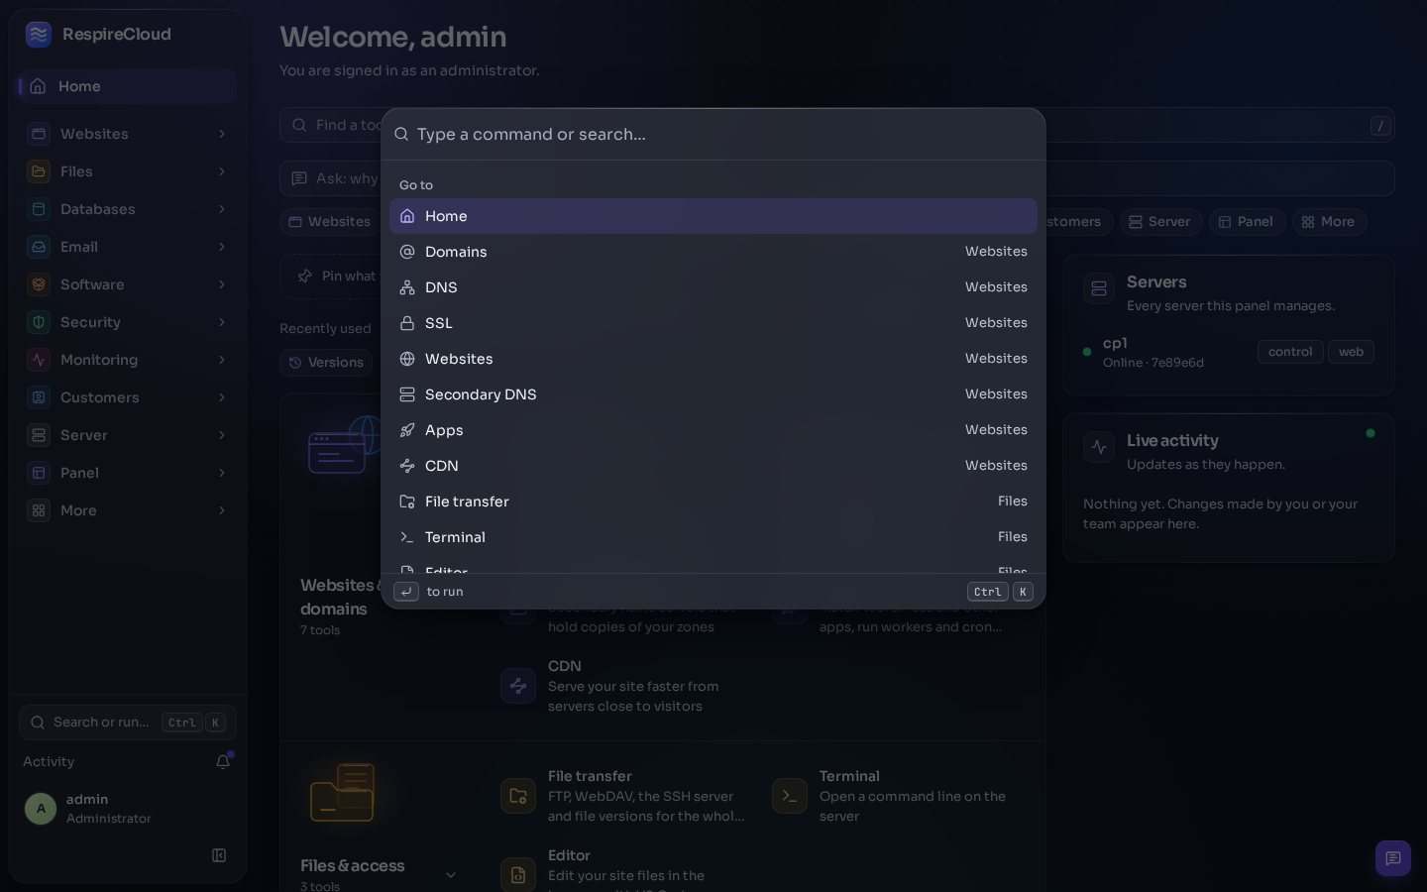Image resolution: width=1427 pixels, height=892 pixels.
Task: Collapse the sidebar with the panel icon
Action: pos(219,855)
